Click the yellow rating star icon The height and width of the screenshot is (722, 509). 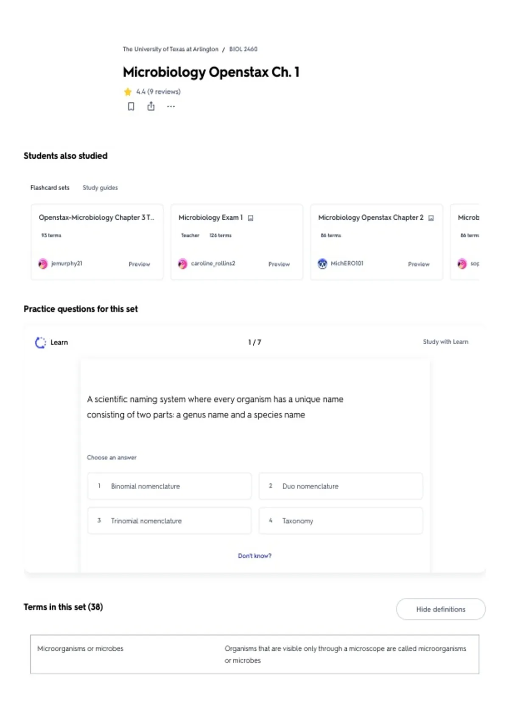point(128,91)
